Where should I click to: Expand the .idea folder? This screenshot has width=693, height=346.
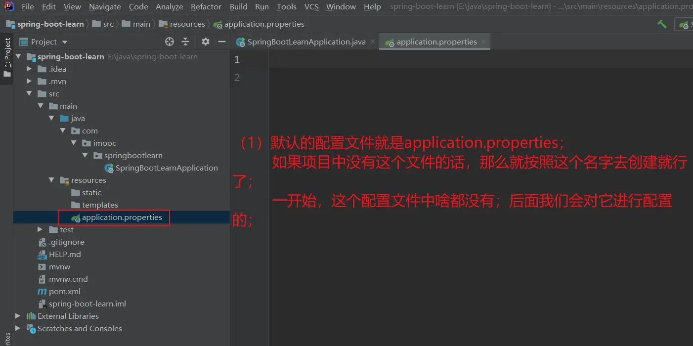[29, 69]
